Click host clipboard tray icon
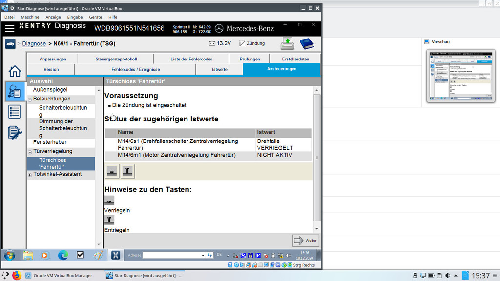 click(439, 275)
